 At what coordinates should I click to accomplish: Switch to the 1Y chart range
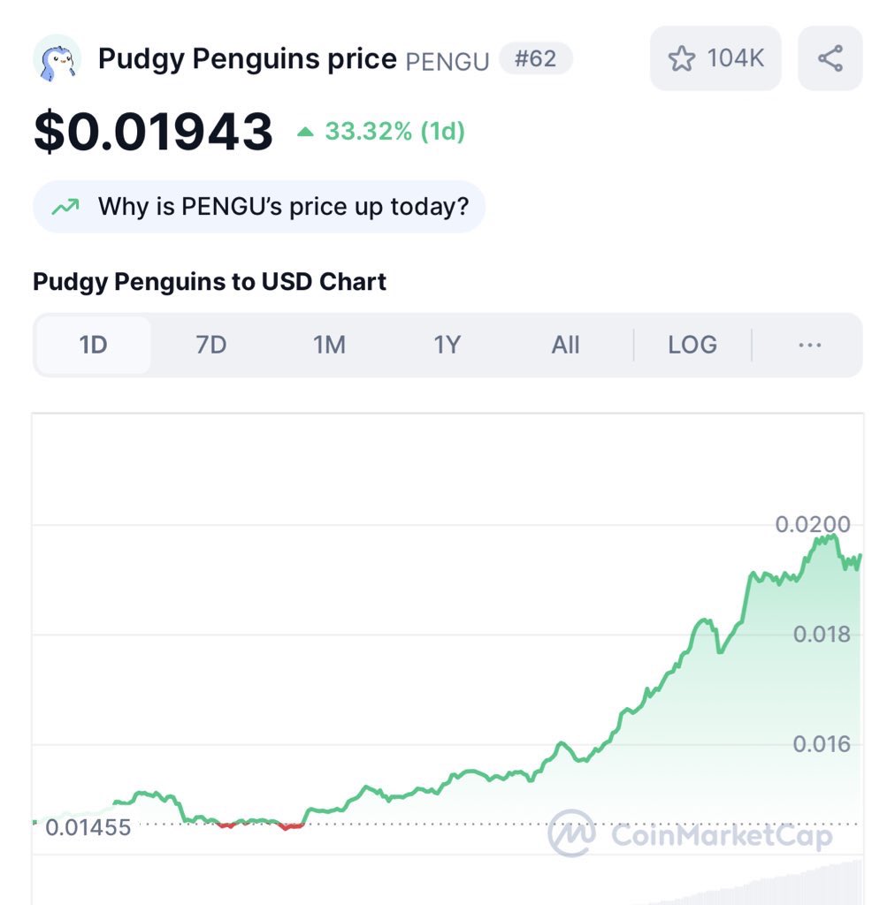(447, 346)
